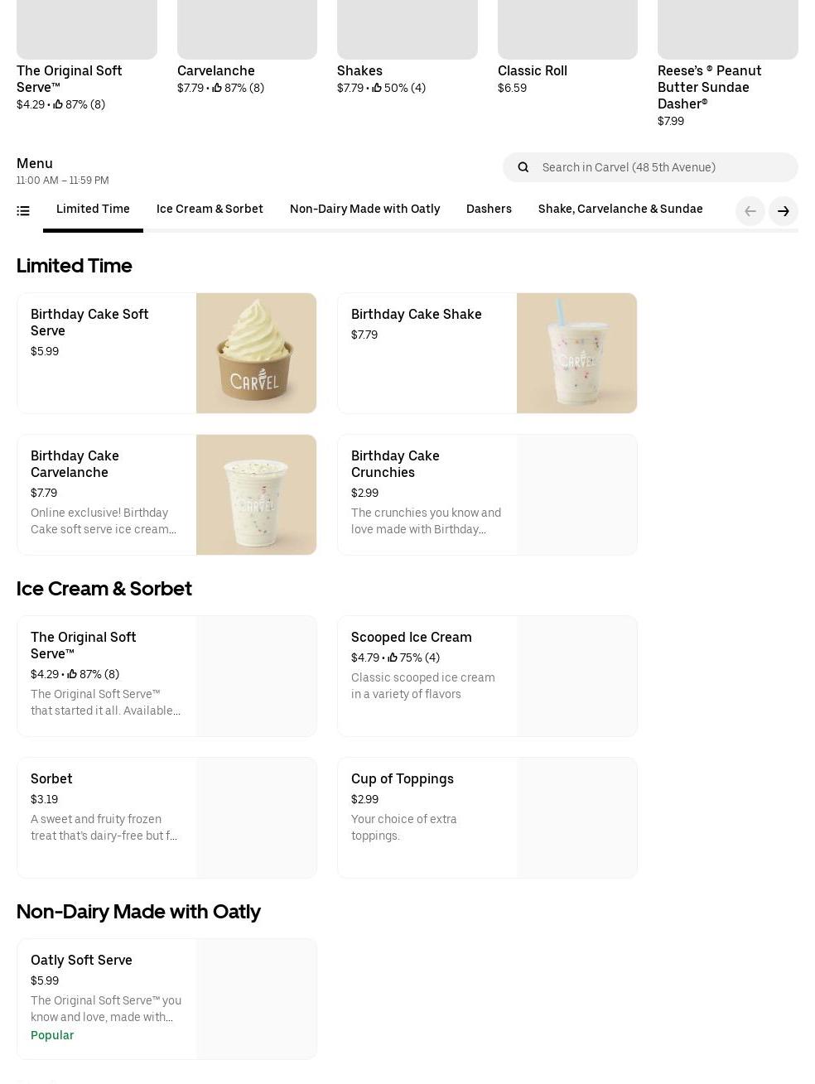
Task: Click the menu list icon
Action: pos(23,211)
